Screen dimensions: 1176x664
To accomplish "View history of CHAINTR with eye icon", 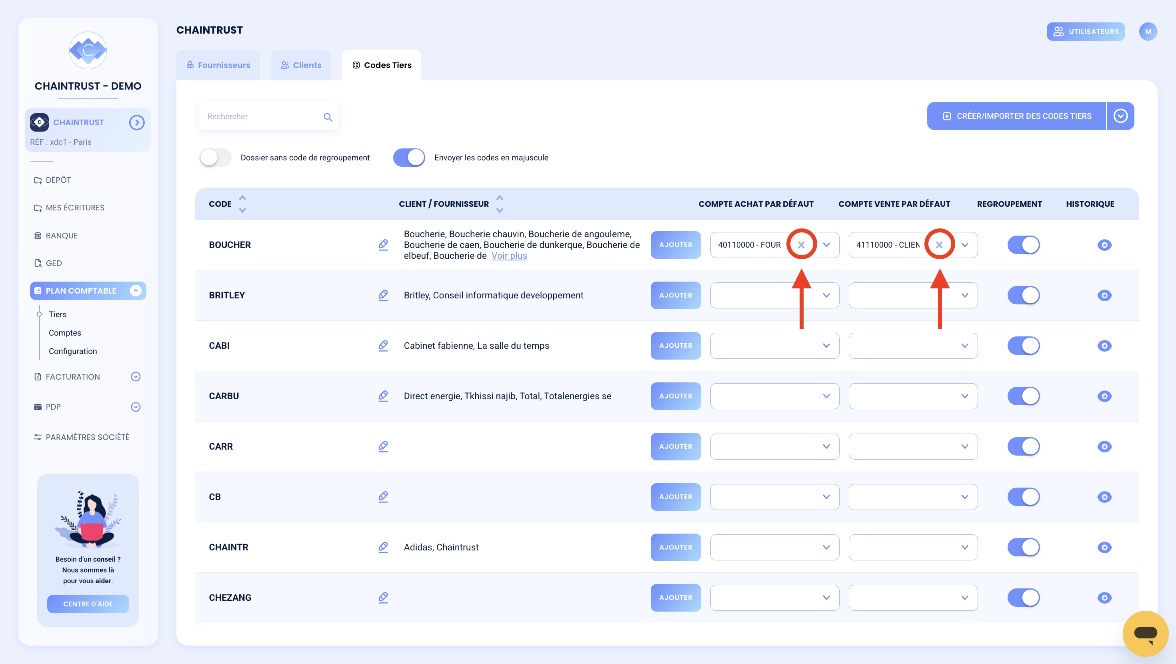I will click(1104, 547).
